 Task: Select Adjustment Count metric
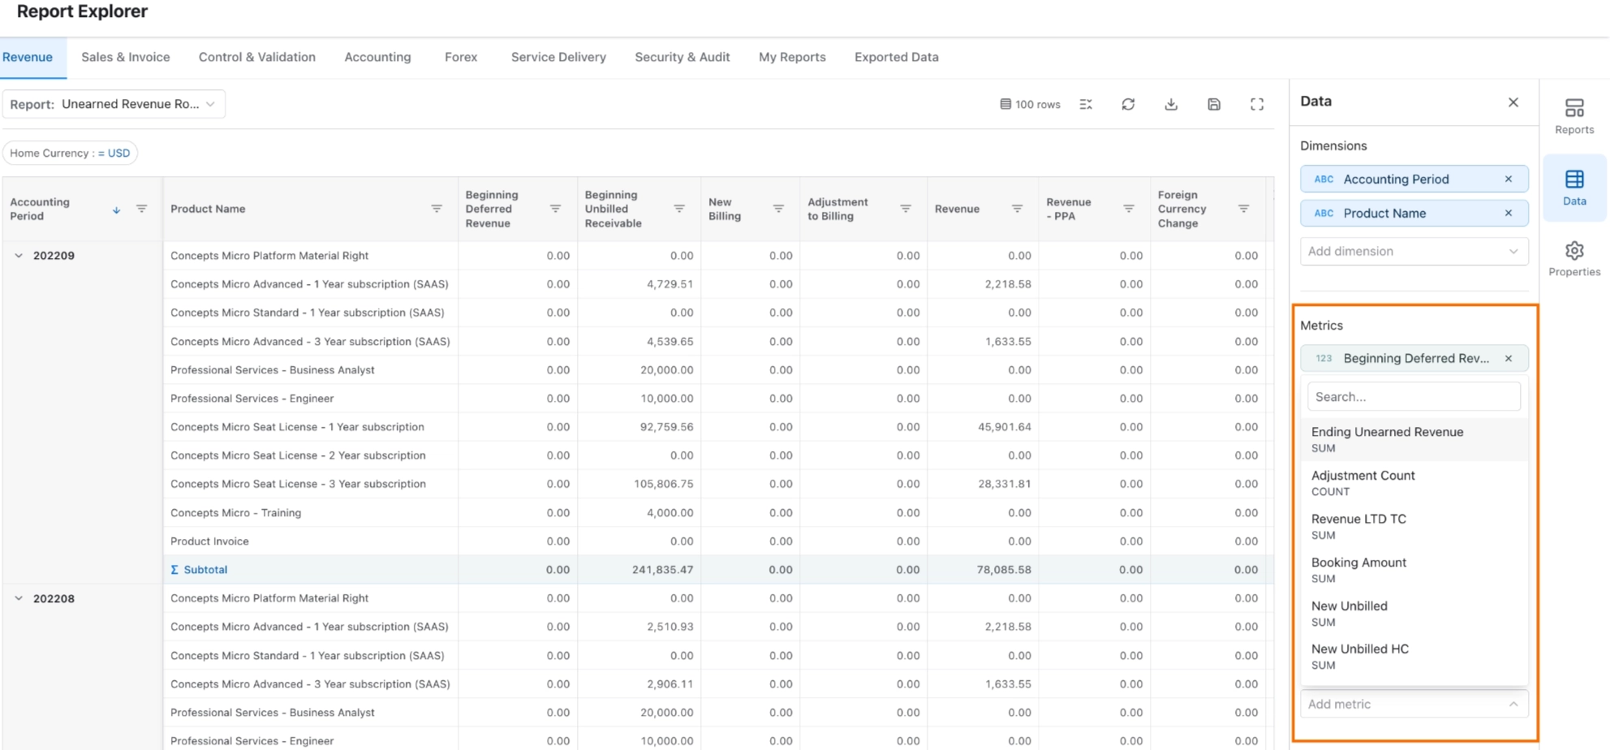1414,483
